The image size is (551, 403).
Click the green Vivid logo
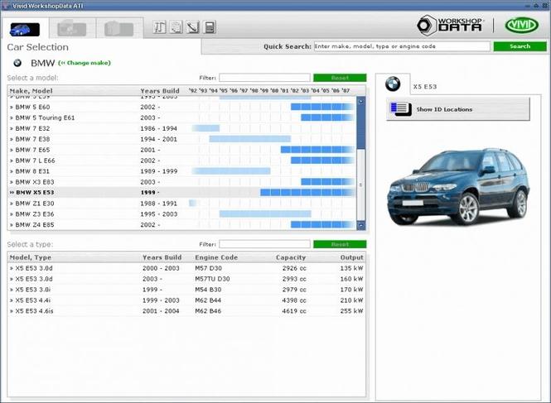[521, 26]
